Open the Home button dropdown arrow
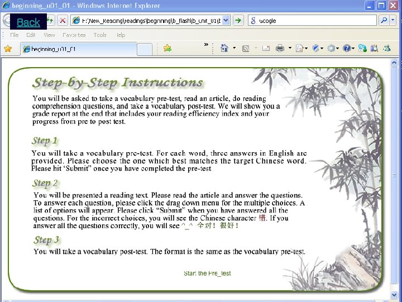The width and height of the screenshot is (402, 302). click(x=234, y=48)
